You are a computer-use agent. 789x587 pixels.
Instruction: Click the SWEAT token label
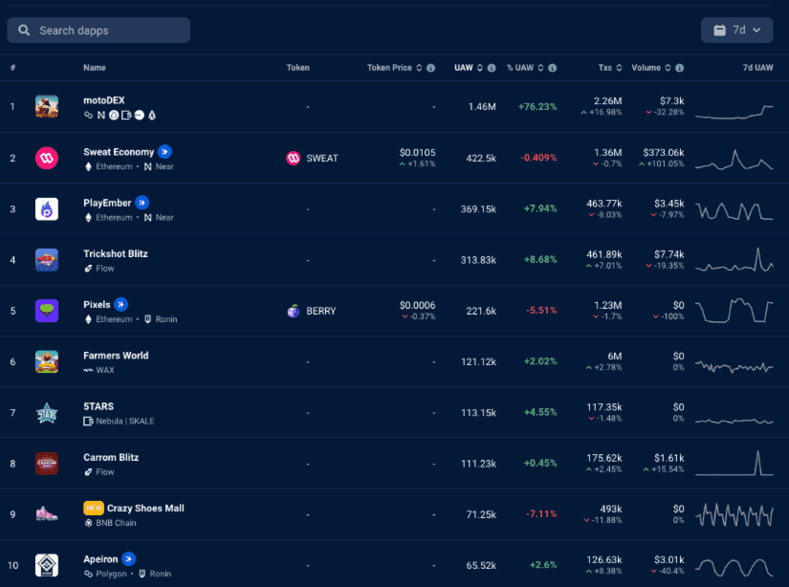(322, 158)
